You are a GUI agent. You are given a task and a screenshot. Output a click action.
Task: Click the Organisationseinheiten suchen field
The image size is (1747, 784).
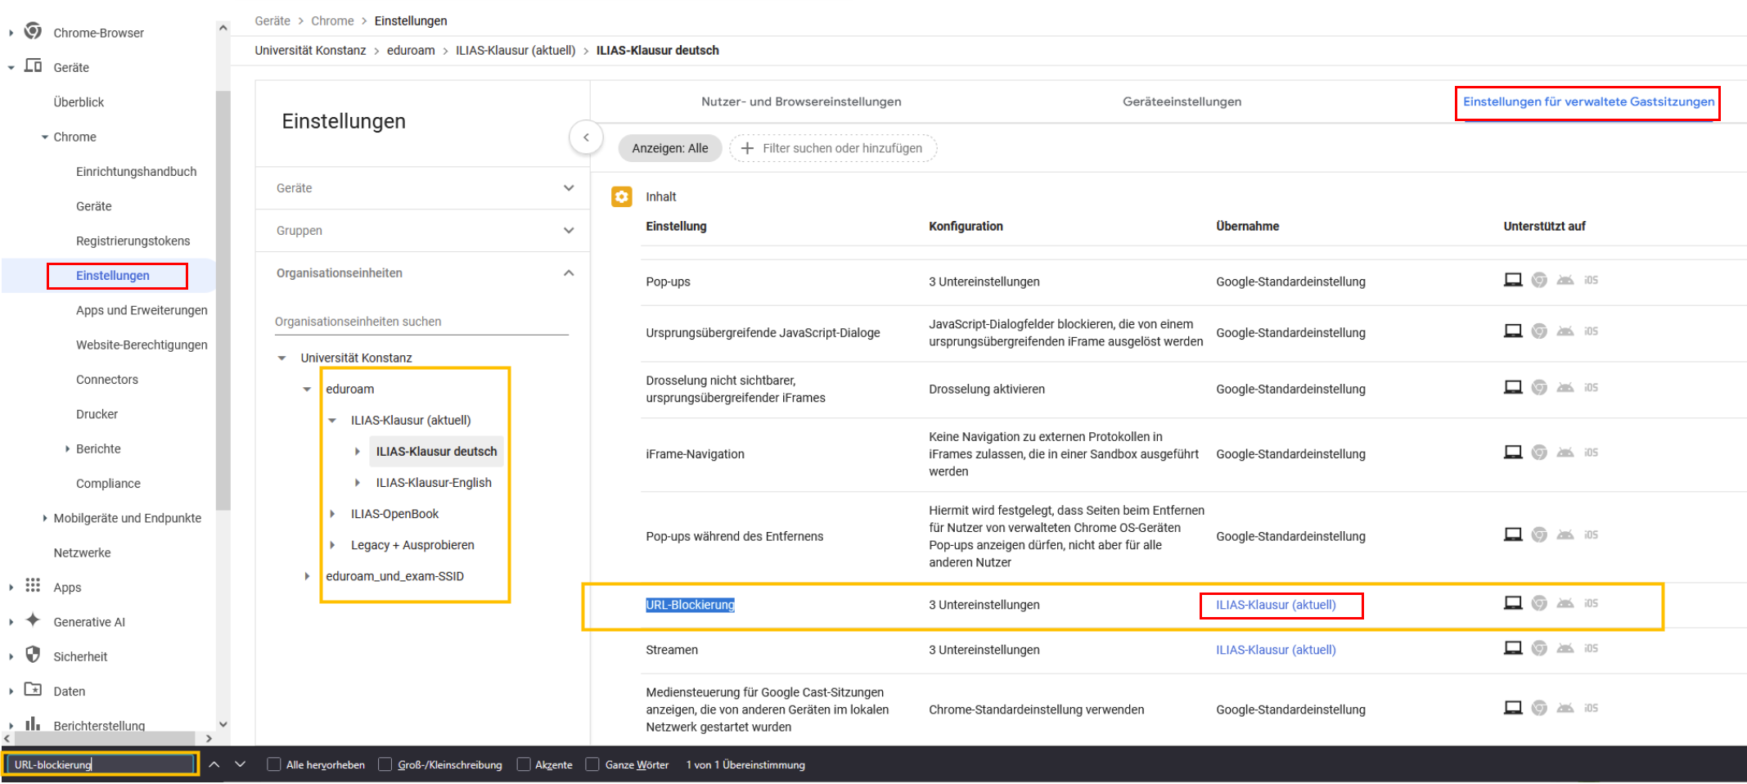[x=421, y=322]
